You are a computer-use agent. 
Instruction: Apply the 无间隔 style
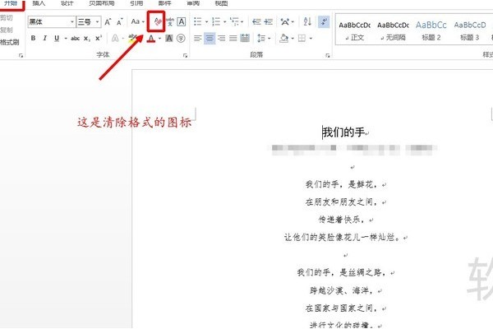(x=393, y=31)
